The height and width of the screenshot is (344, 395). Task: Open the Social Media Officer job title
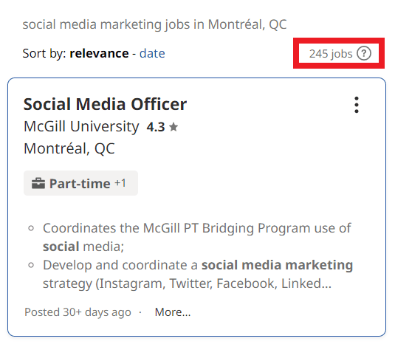coord(105,104)
